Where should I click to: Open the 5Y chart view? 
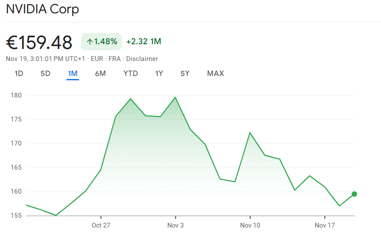(x=185, y=73)
